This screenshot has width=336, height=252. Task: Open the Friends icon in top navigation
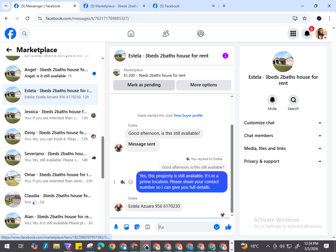point(166,34)
